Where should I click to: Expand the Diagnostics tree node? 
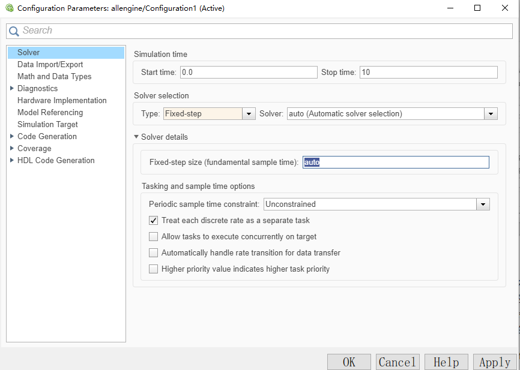(11, 88)
